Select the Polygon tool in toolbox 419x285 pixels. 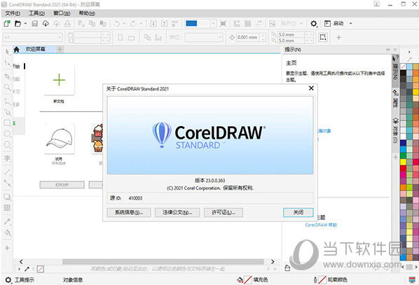click(x=7, y=144)
